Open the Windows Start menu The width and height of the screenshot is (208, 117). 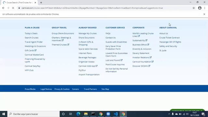point(4,114)
